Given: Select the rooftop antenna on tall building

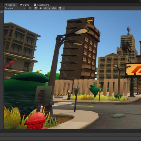Looking at the screenshot, I should pos(129,30).
